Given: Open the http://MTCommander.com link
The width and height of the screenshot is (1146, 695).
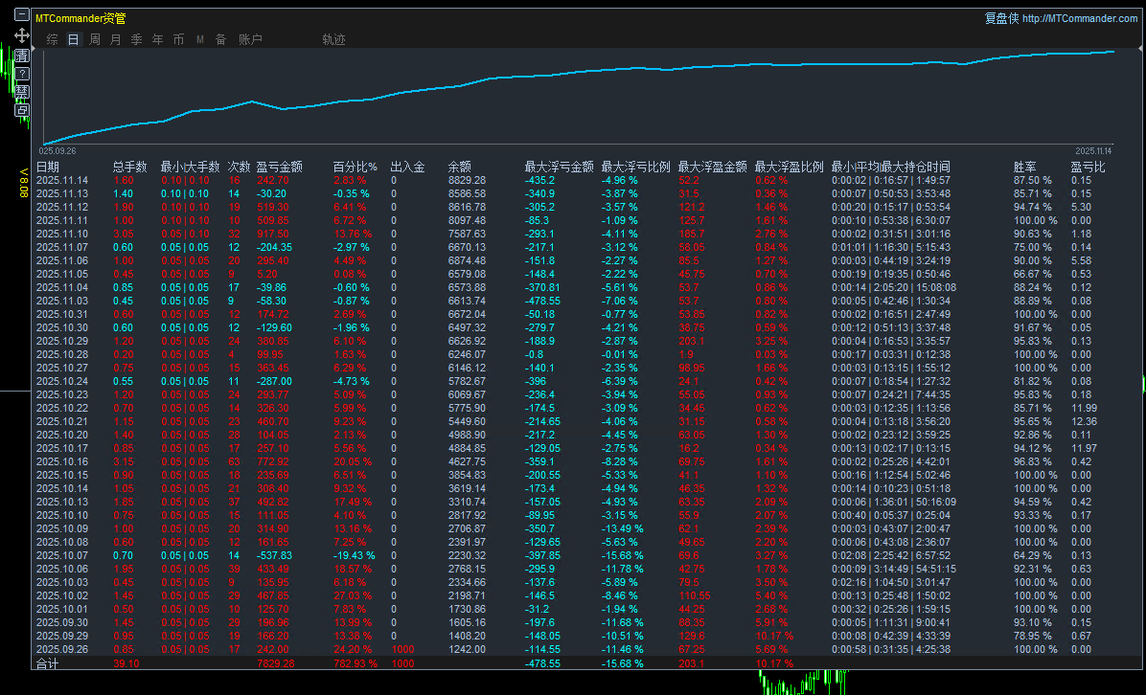Looking at the screenshot, I should pyautogui.click(x=1080, y=18).
